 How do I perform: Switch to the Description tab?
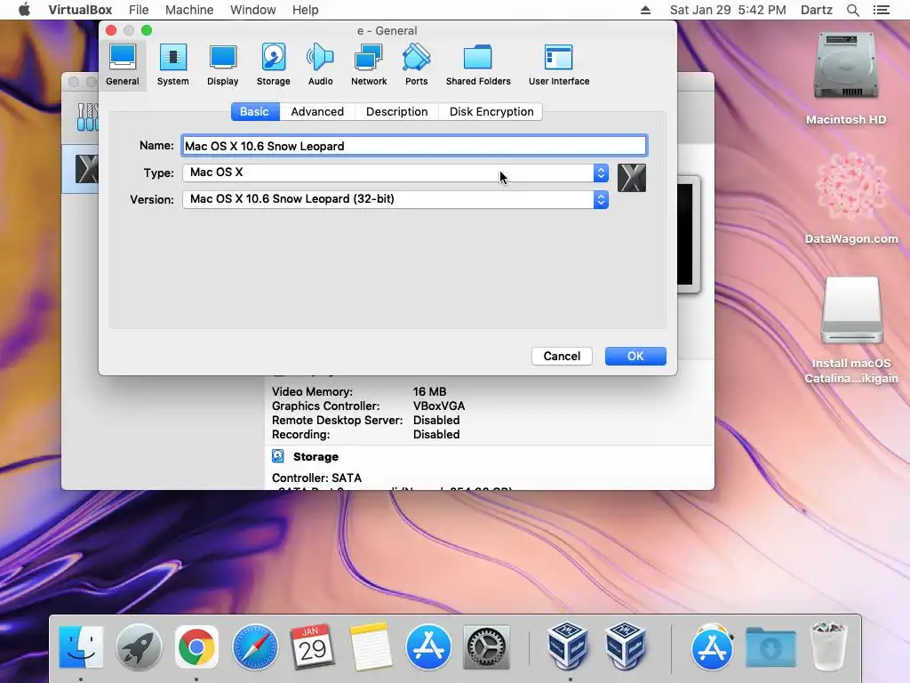coord(397,111)
